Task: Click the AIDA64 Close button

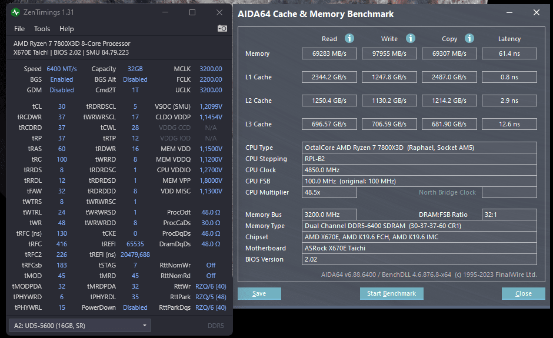Action: [524, 293]
